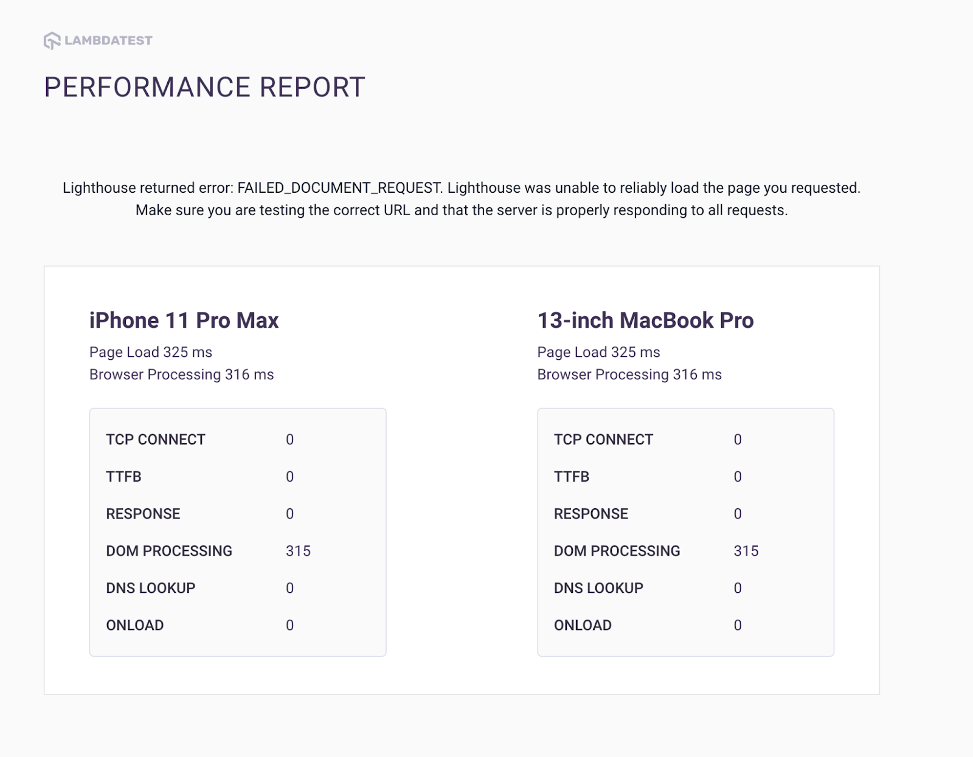Click the LambdaTest logo icon
Viewport: 973px width, 757px height.
click(x=52, y=41)
